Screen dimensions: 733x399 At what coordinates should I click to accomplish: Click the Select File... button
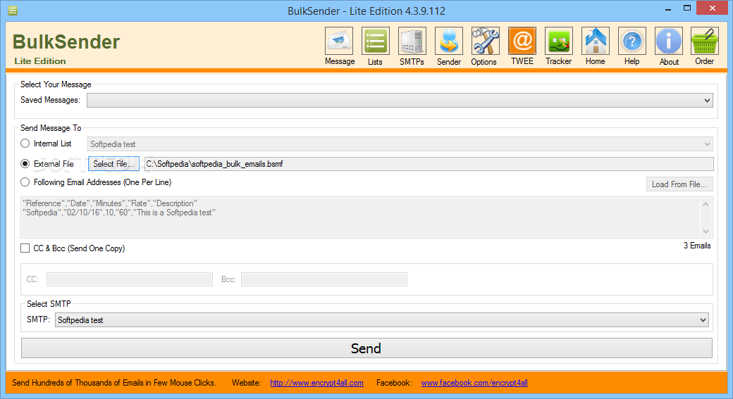click(113, 164)
